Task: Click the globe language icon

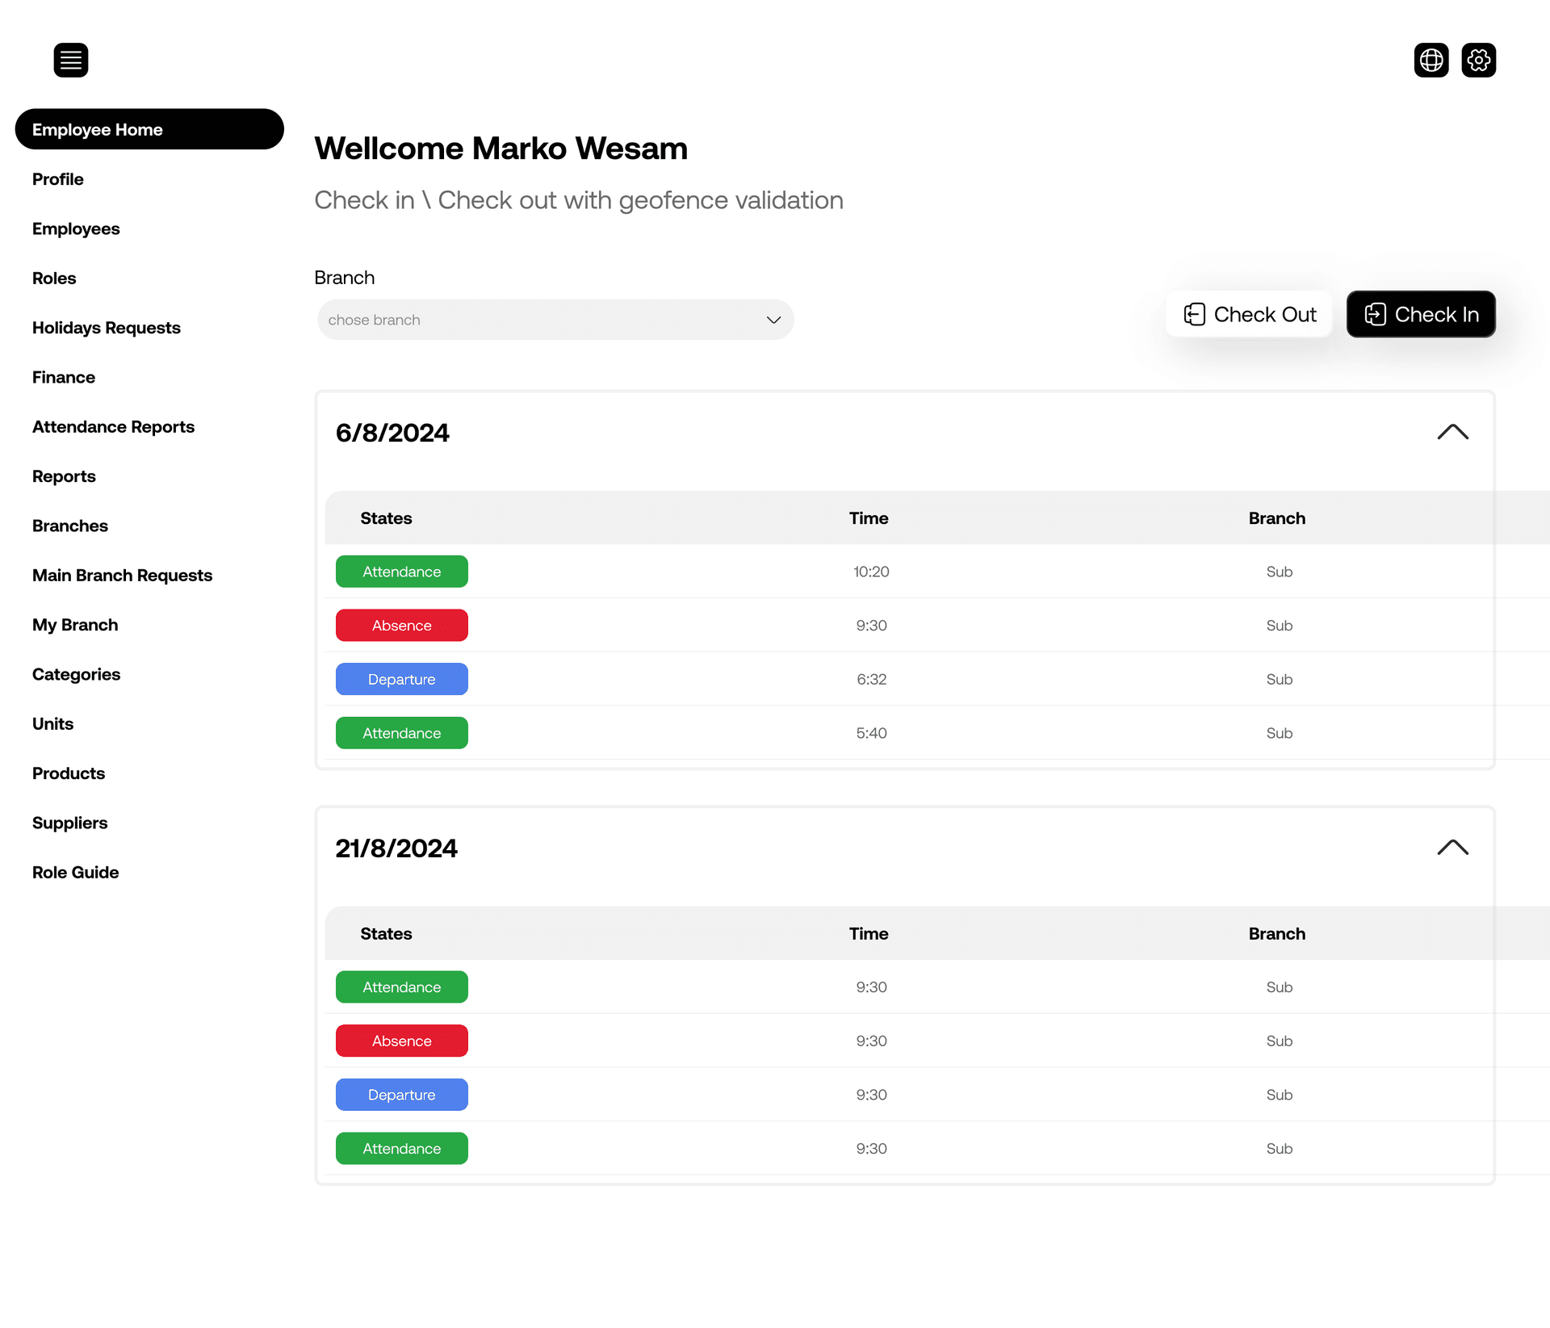Action: click(1431, 60)
